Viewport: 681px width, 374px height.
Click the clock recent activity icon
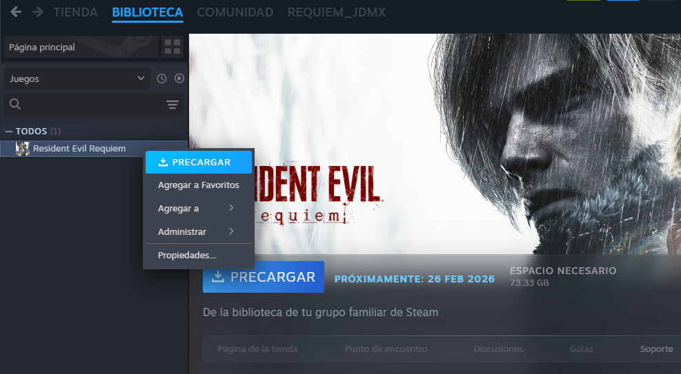click(x=161, y=79)
